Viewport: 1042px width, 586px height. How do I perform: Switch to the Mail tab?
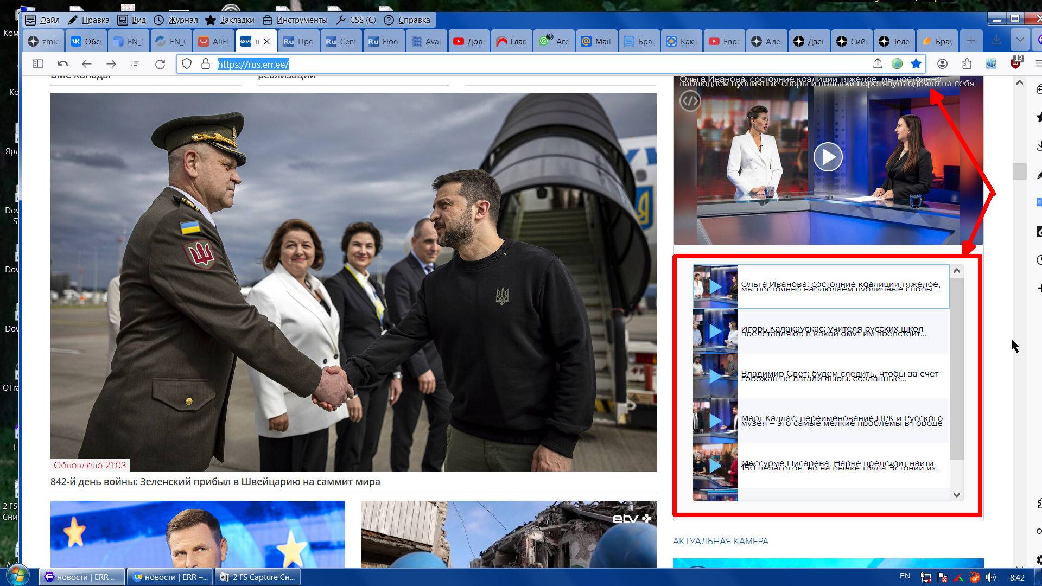point(596,41)
